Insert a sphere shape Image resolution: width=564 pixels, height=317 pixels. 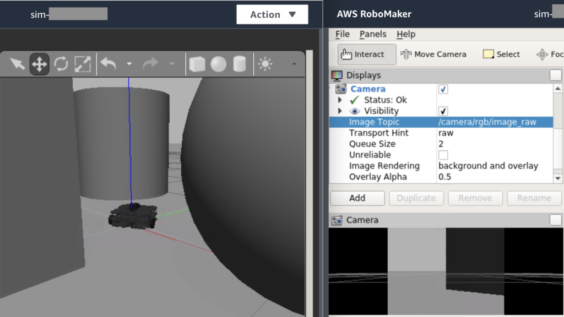[218, 64]
